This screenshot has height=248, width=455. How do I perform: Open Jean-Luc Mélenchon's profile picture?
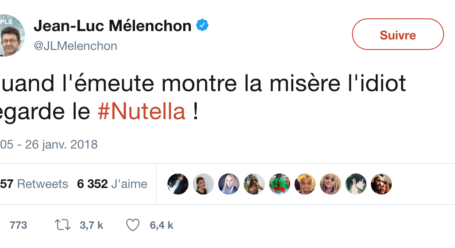click(11, 36)
